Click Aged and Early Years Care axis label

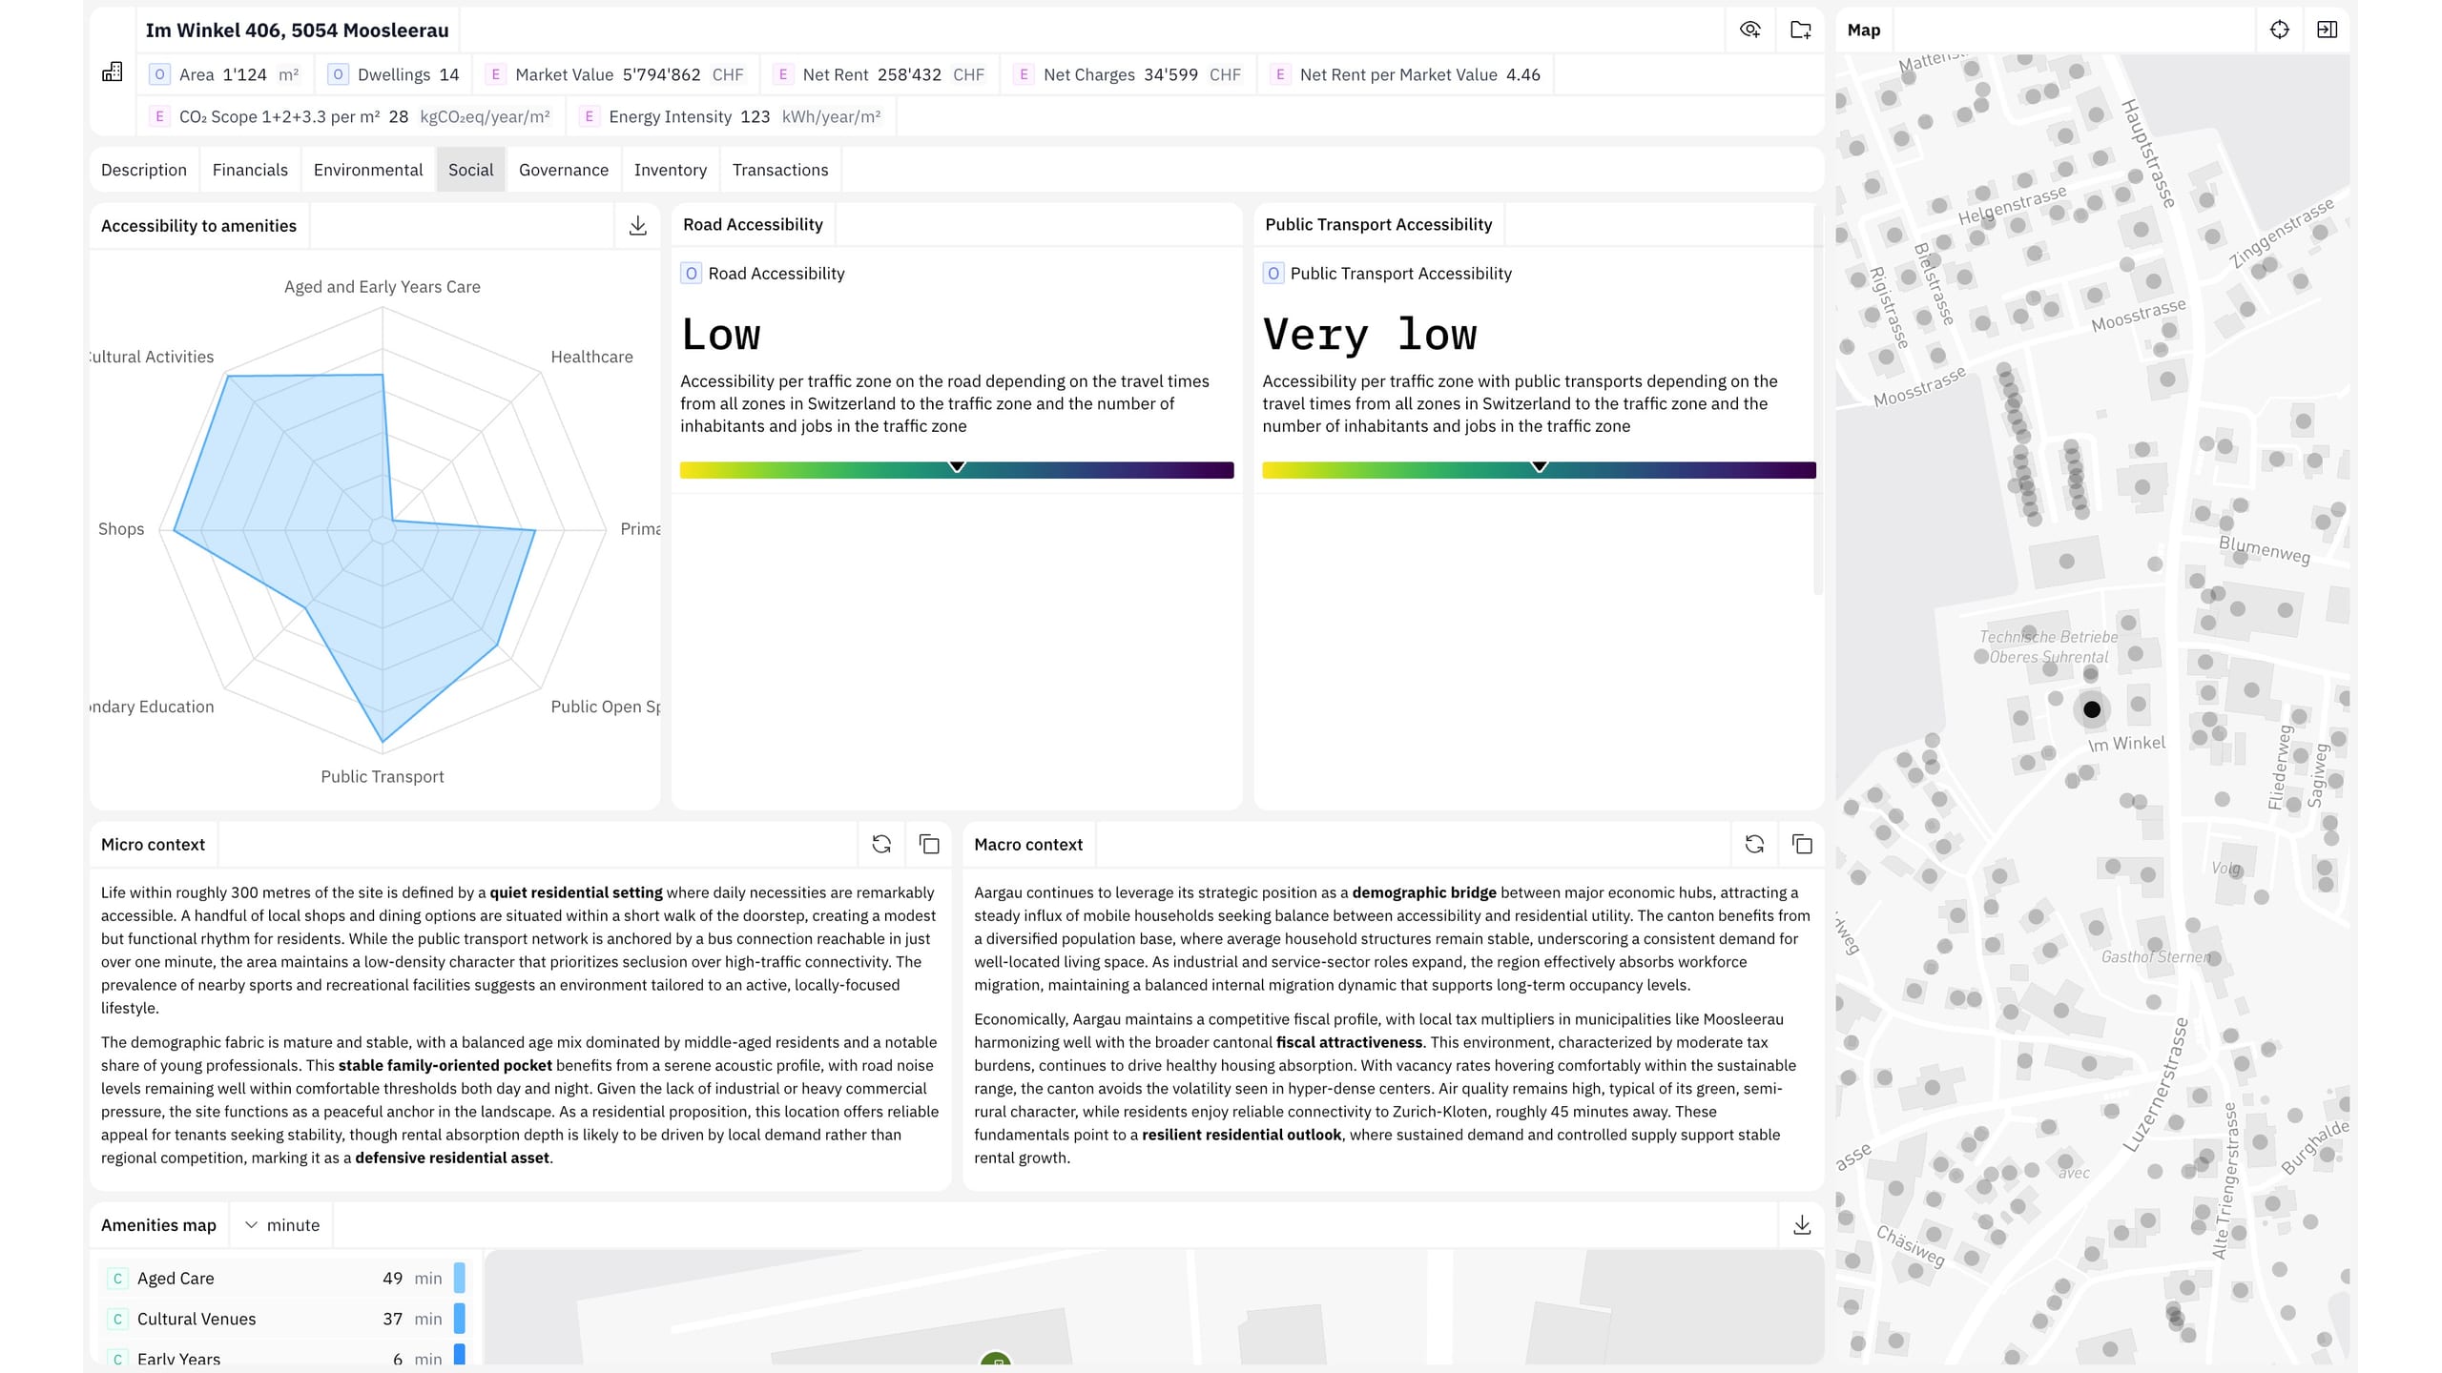pos(382,287)
